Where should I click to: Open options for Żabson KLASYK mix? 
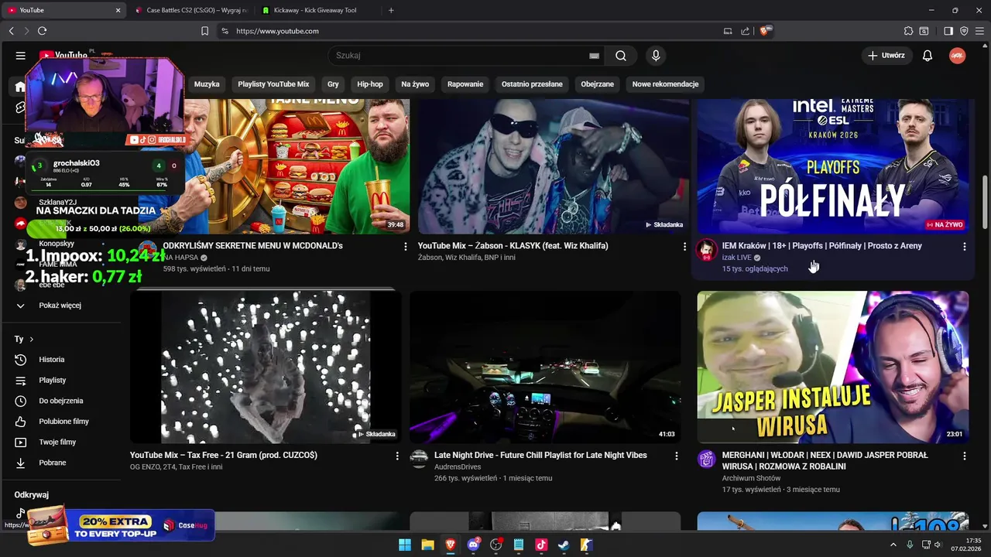pos(684,246)
